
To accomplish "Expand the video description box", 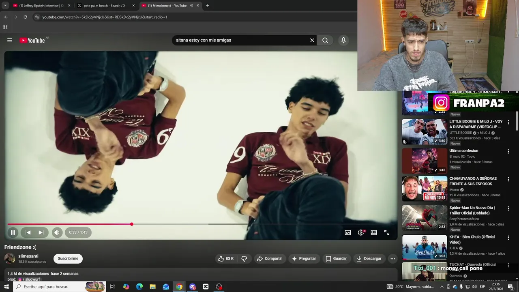I will [x=201, y=275].
